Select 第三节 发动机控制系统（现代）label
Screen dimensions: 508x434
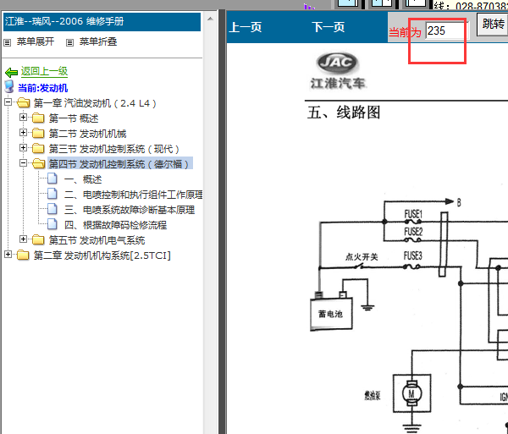(113, 149)
